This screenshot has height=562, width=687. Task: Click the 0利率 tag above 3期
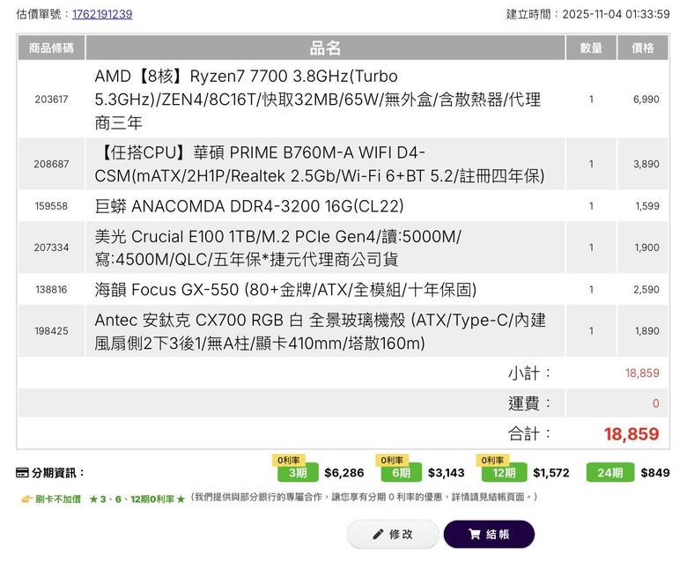pos(288,460)
